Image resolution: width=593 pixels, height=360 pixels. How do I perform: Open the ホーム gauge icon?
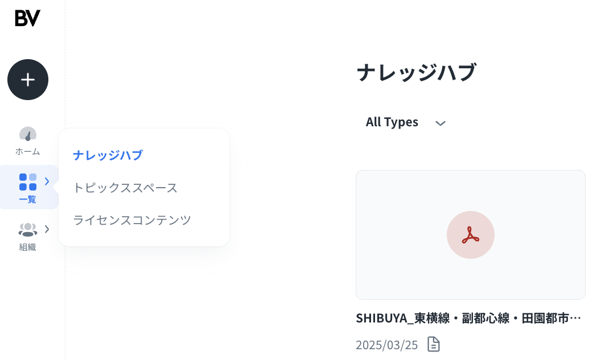click(27, 134)
